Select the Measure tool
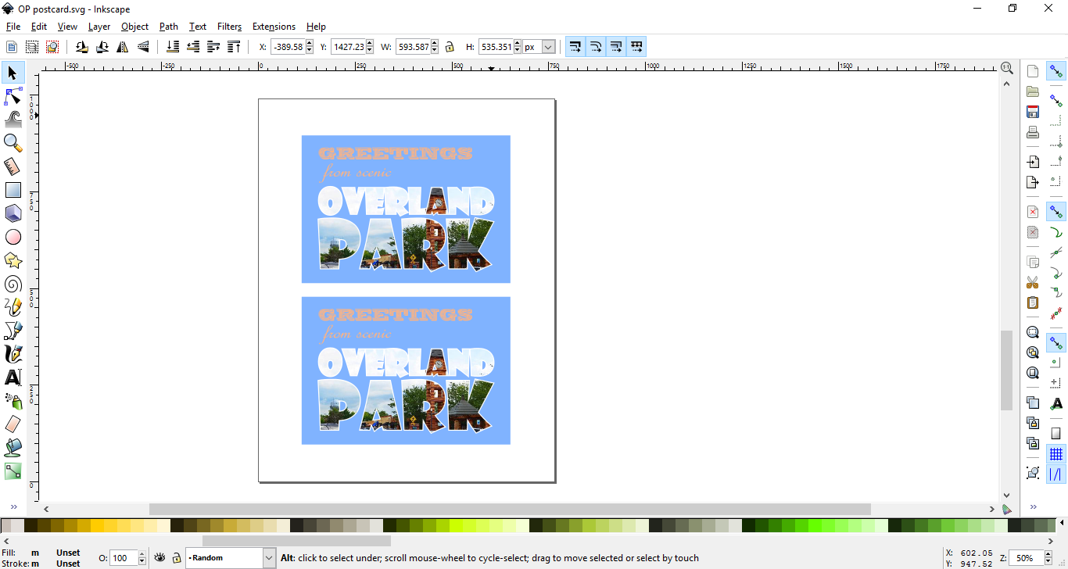The height and width of the screenshot is (569, 1068). [13, 166]
